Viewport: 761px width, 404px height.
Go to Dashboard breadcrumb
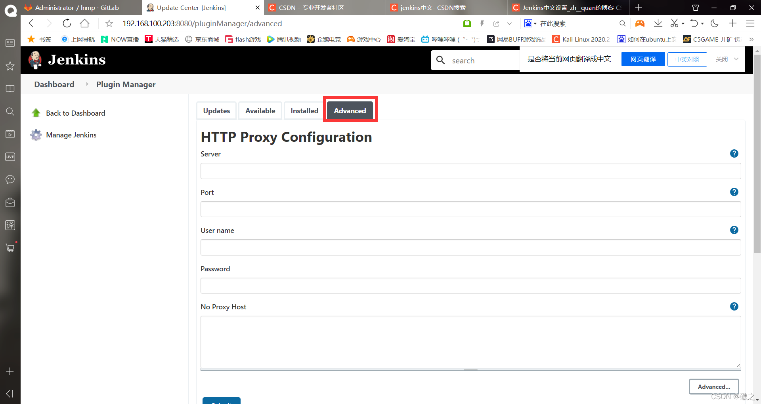(x=54, y=84)
